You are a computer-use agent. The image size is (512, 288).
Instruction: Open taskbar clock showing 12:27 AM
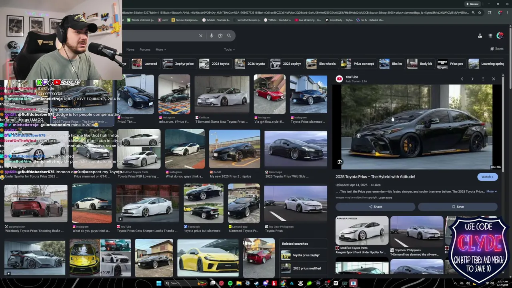(503, 283)
